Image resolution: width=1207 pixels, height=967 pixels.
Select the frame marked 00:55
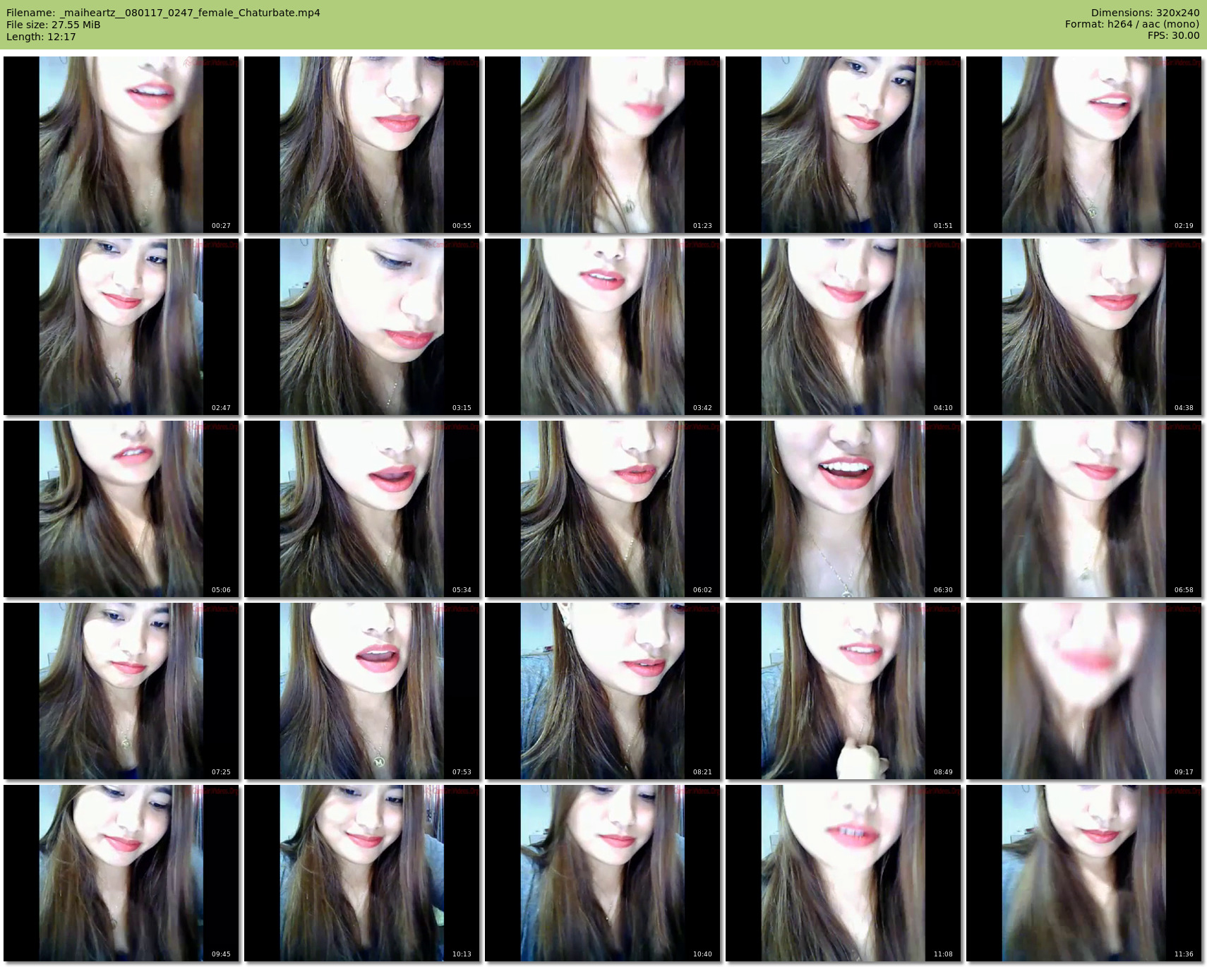[x=361, y=145]
